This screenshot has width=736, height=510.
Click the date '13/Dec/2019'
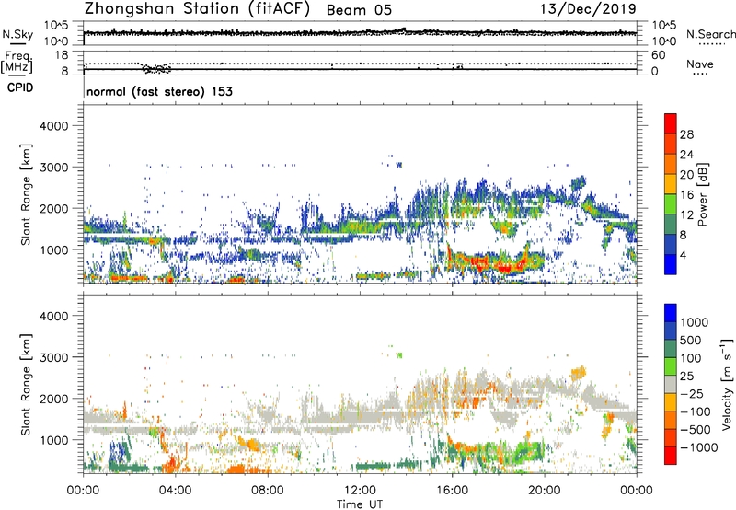pyautogui.click(x=588, y=9)
